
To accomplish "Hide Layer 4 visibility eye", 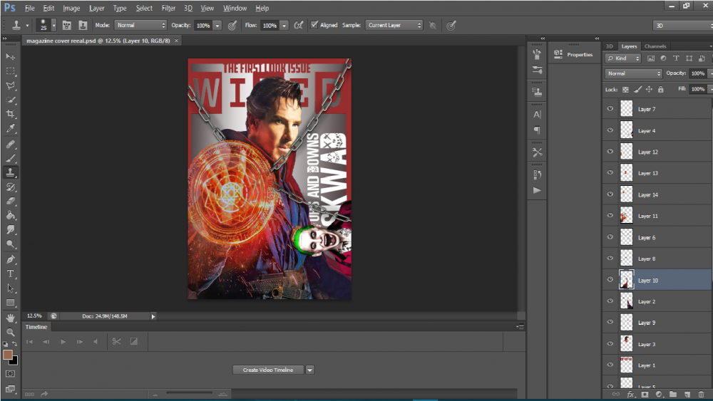I will point(610,130).
